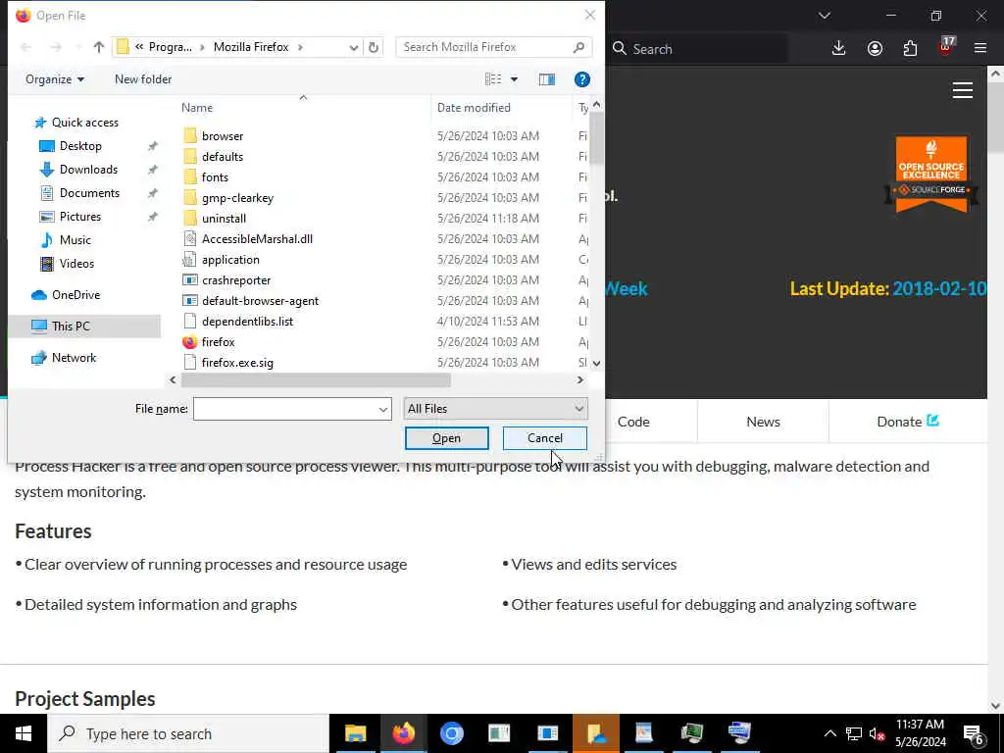The image size is (1004, 753).
Task: Select the browser folder
Action: click(223, 135)
